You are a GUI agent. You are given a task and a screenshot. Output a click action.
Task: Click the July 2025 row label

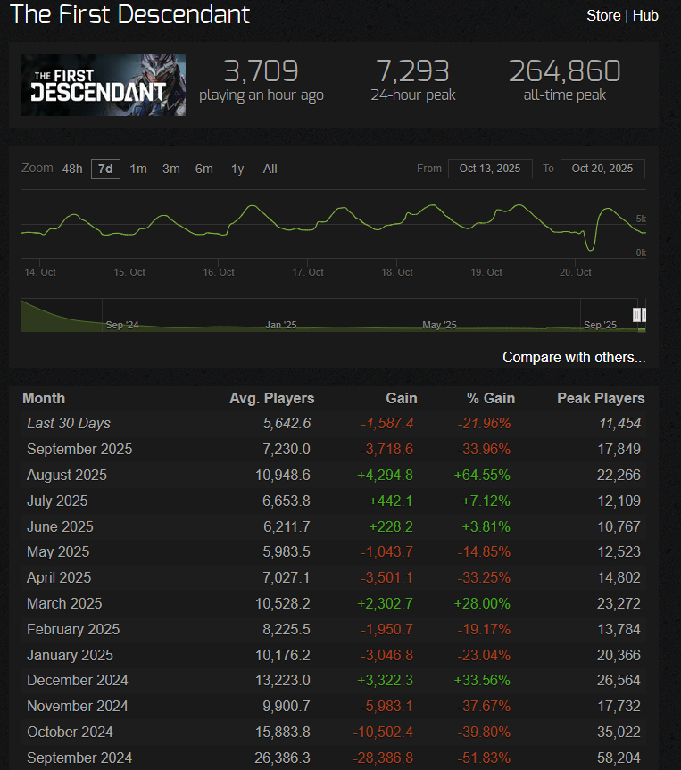click(x=57, y=501)
